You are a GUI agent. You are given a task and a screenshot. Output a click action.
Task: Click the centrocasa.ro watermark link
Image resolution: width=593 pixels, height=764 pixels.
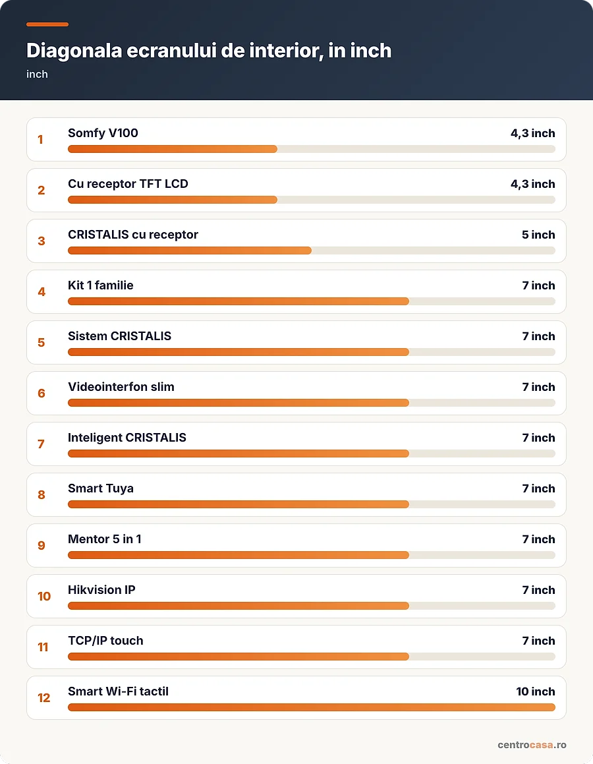(x=532, y=744)
